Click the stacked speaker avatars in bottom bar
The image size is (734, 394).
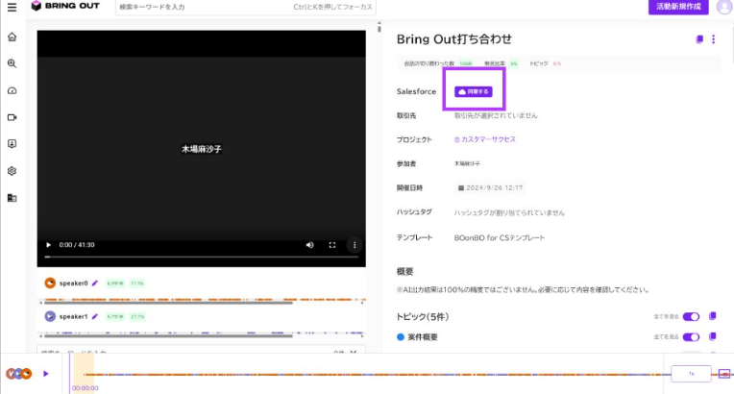18,374
